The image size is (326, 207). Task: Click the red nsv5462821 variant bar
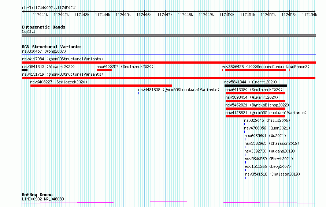tap(255, 109)
